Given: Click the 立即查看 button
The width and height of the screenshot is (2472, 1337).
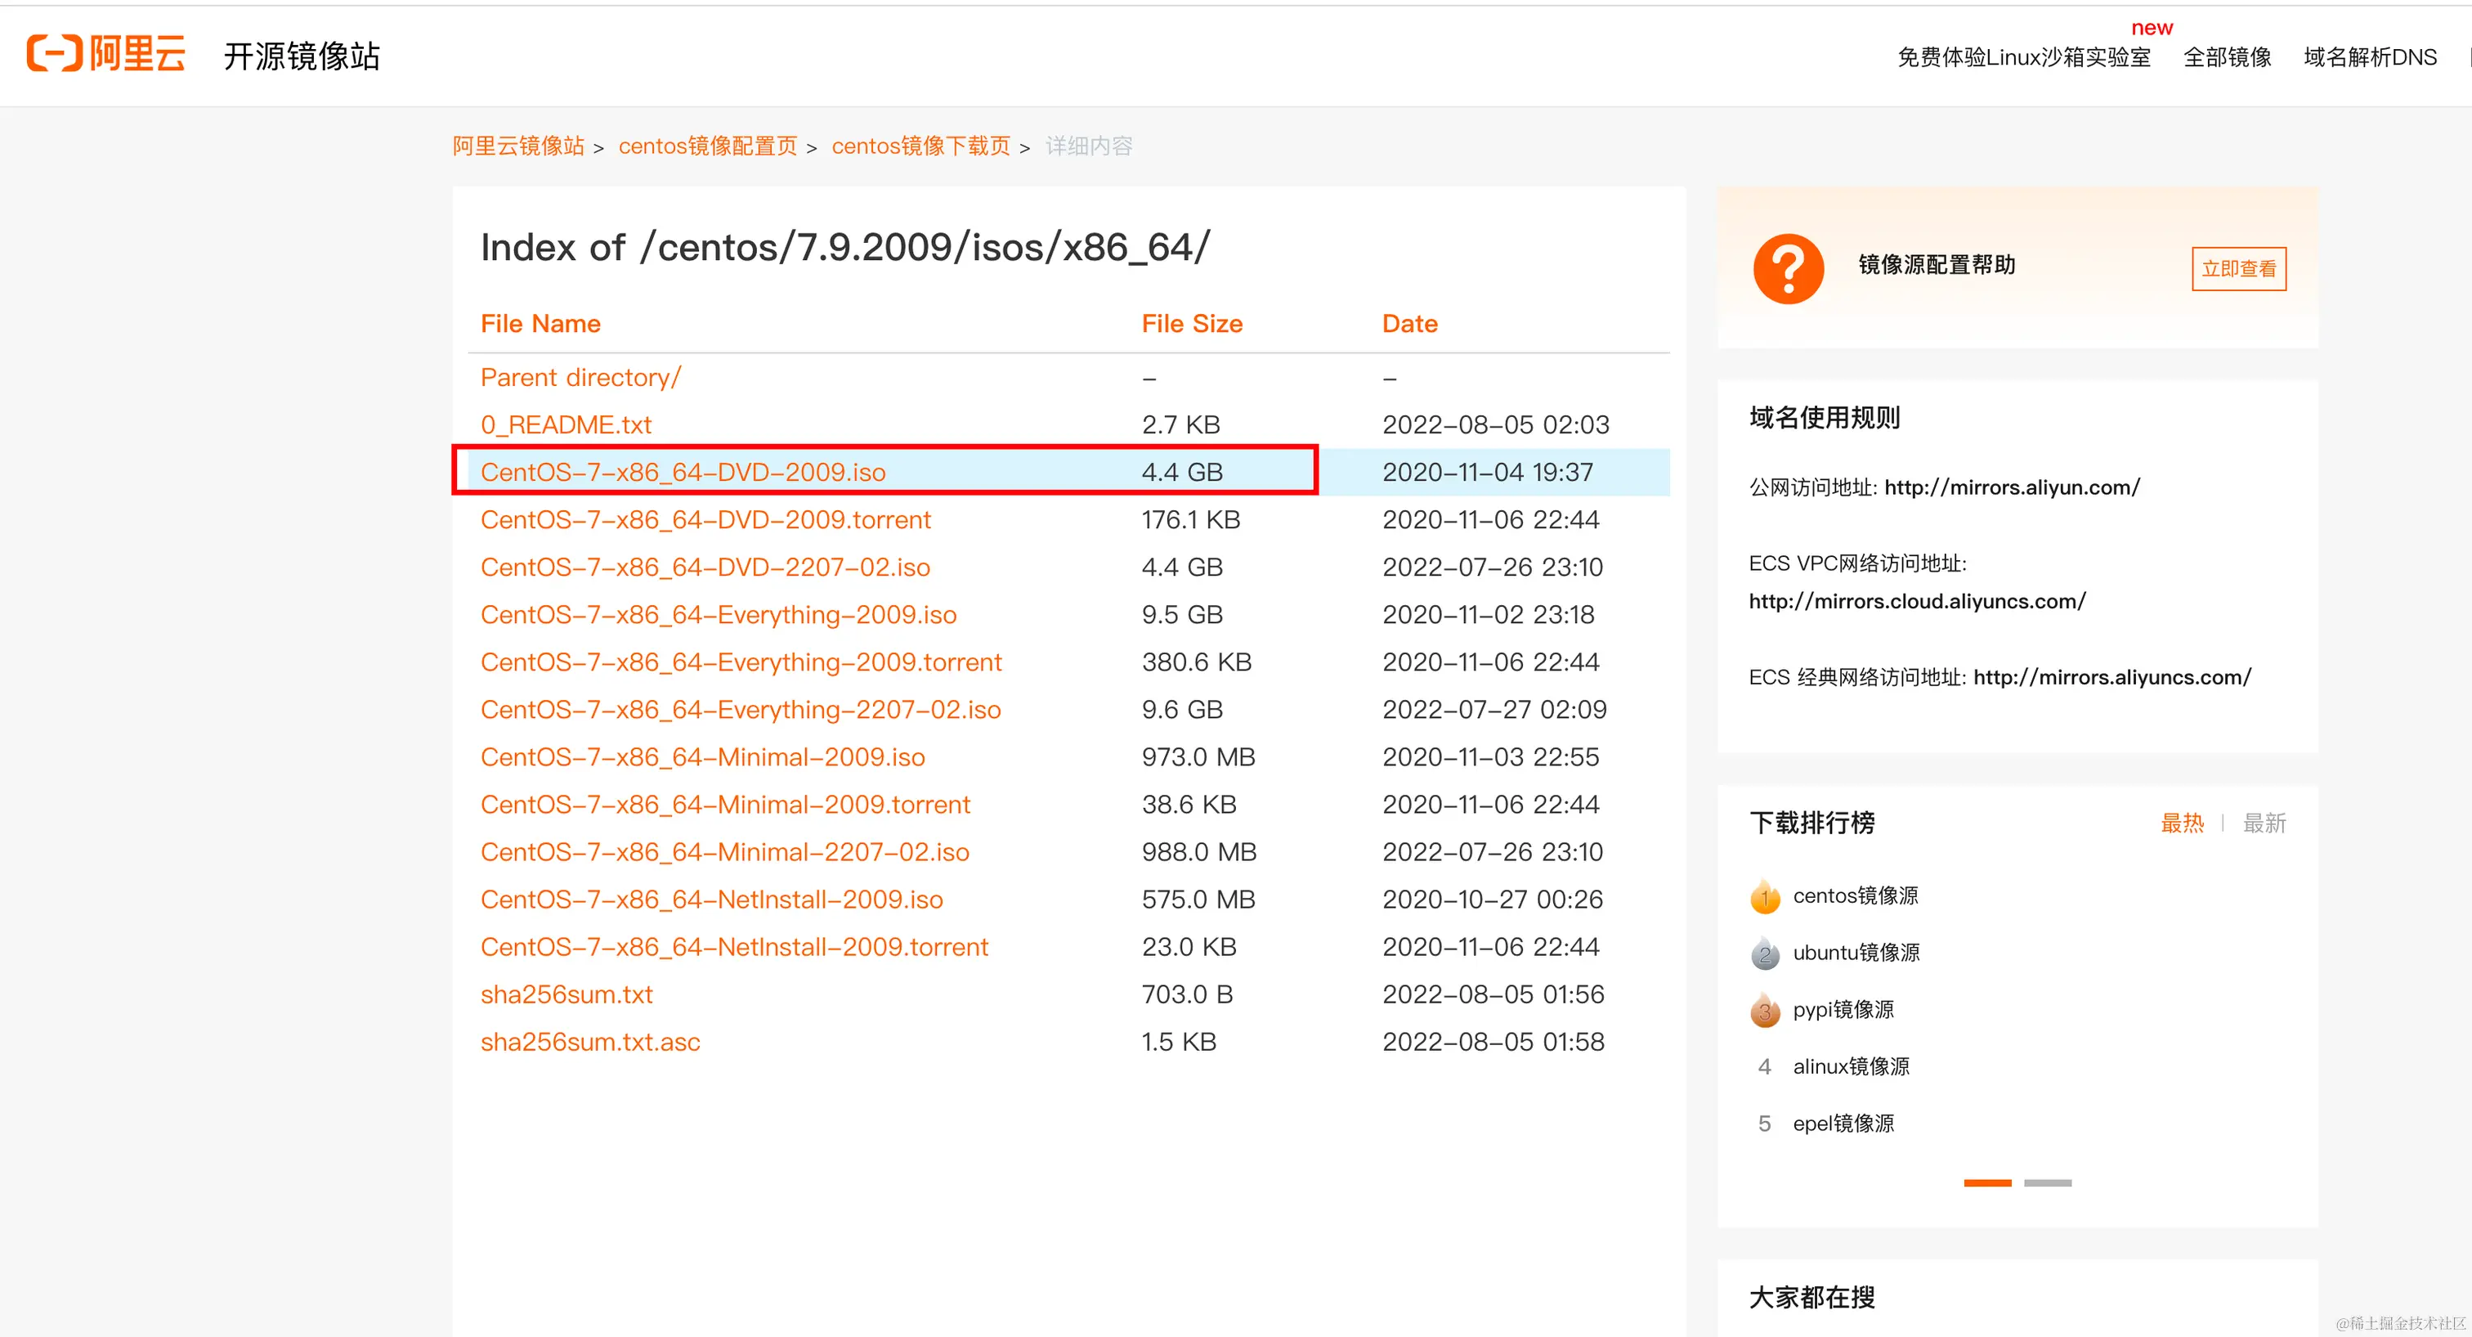Looking at the screenshot, I should (2239, 269).
